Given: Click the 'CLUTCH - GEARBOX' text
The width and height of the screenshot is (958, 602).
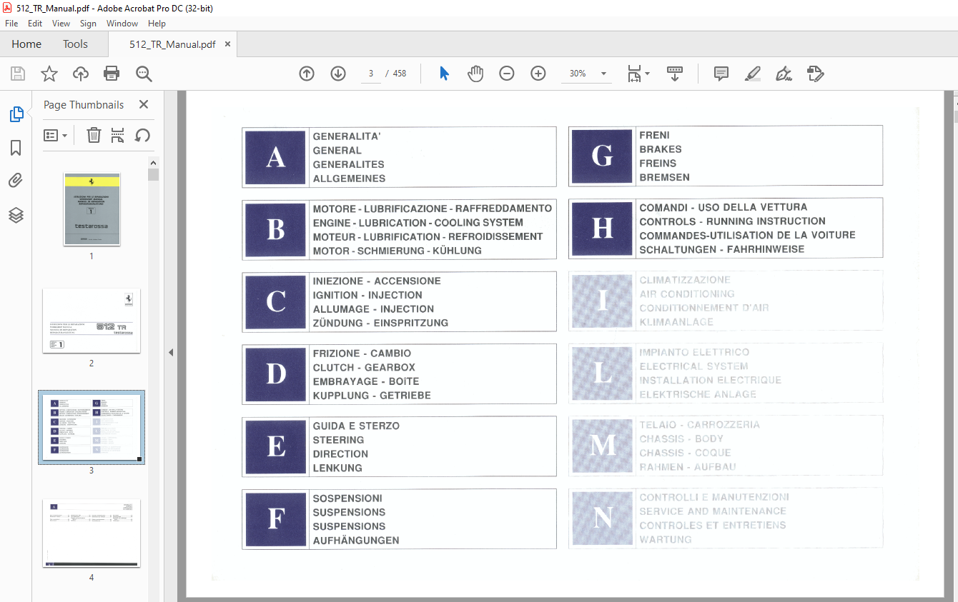Looking at the screenshot, I should pyautogui.click(x=364, y=368).
